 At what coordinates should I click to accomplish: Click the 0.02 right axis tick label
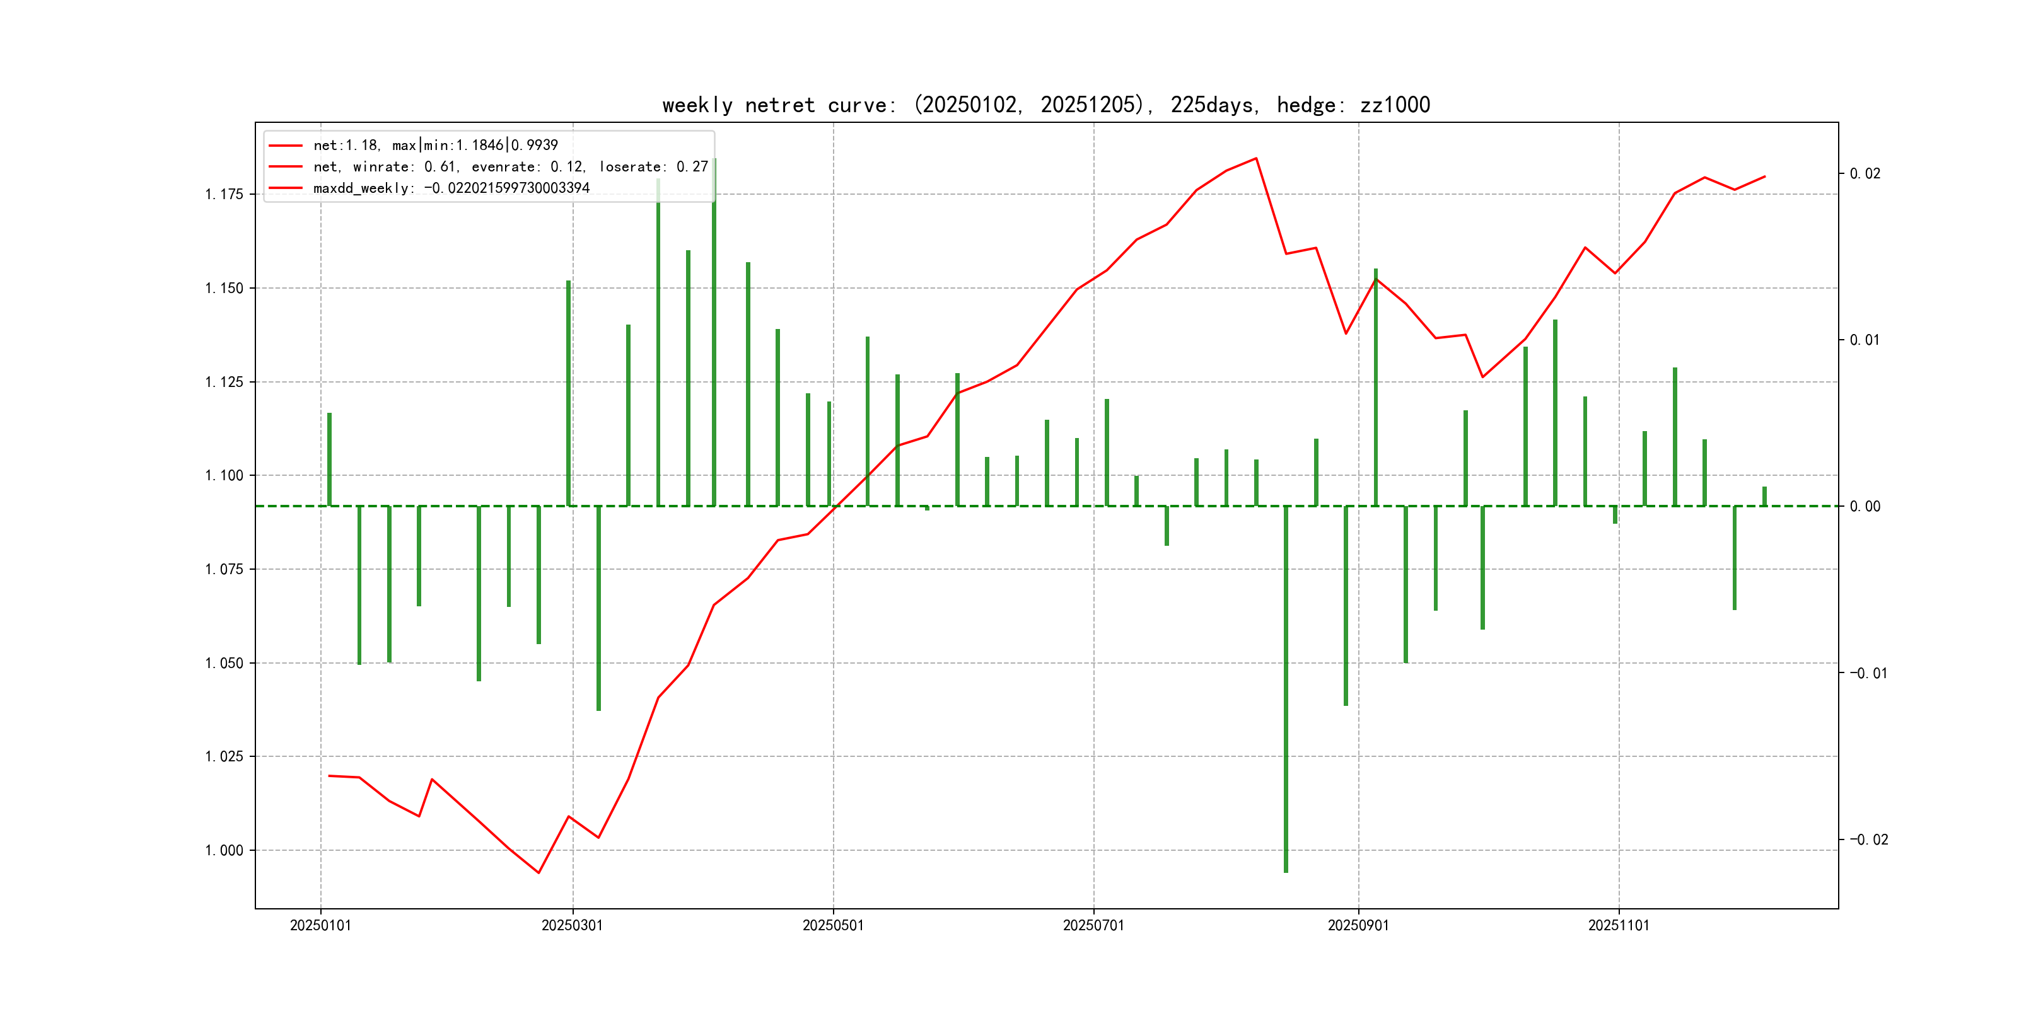[x=1864, y=173]
